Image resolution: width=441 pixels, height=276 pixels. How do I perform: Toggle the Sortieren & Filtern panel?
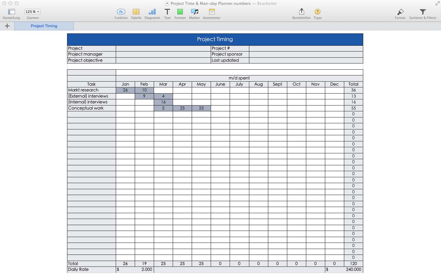[423, 12]
